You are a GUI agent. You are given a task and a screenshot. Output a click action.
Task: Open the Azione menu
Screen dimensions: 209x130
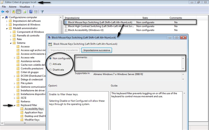(12, 7)
